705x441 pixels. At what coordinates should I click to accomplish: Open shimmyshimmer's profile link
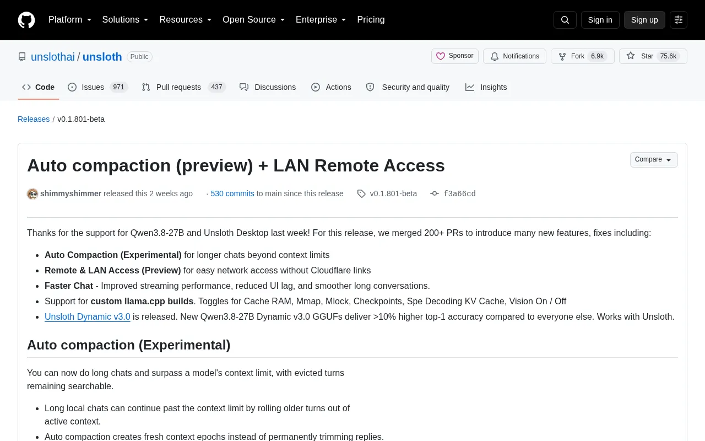click(x=70, y=193)
